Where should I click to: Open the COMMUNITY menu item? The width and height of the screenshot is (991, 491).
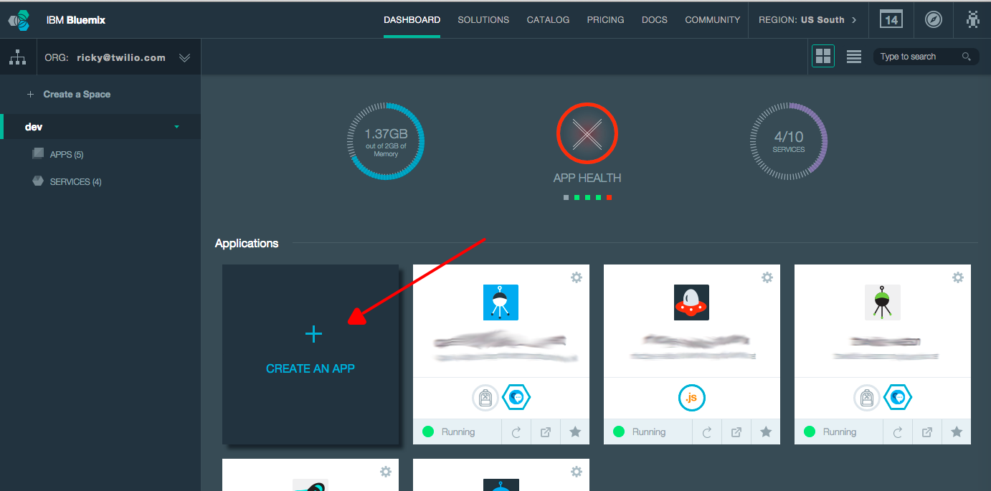coord(712,20)
